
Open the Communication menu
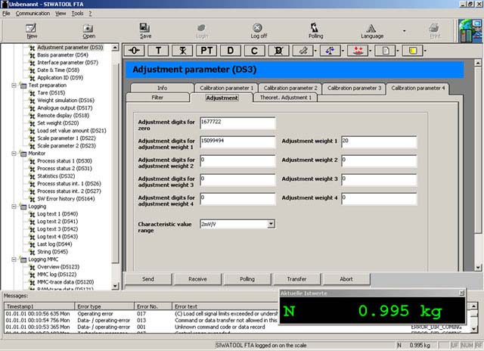[33, 14]
